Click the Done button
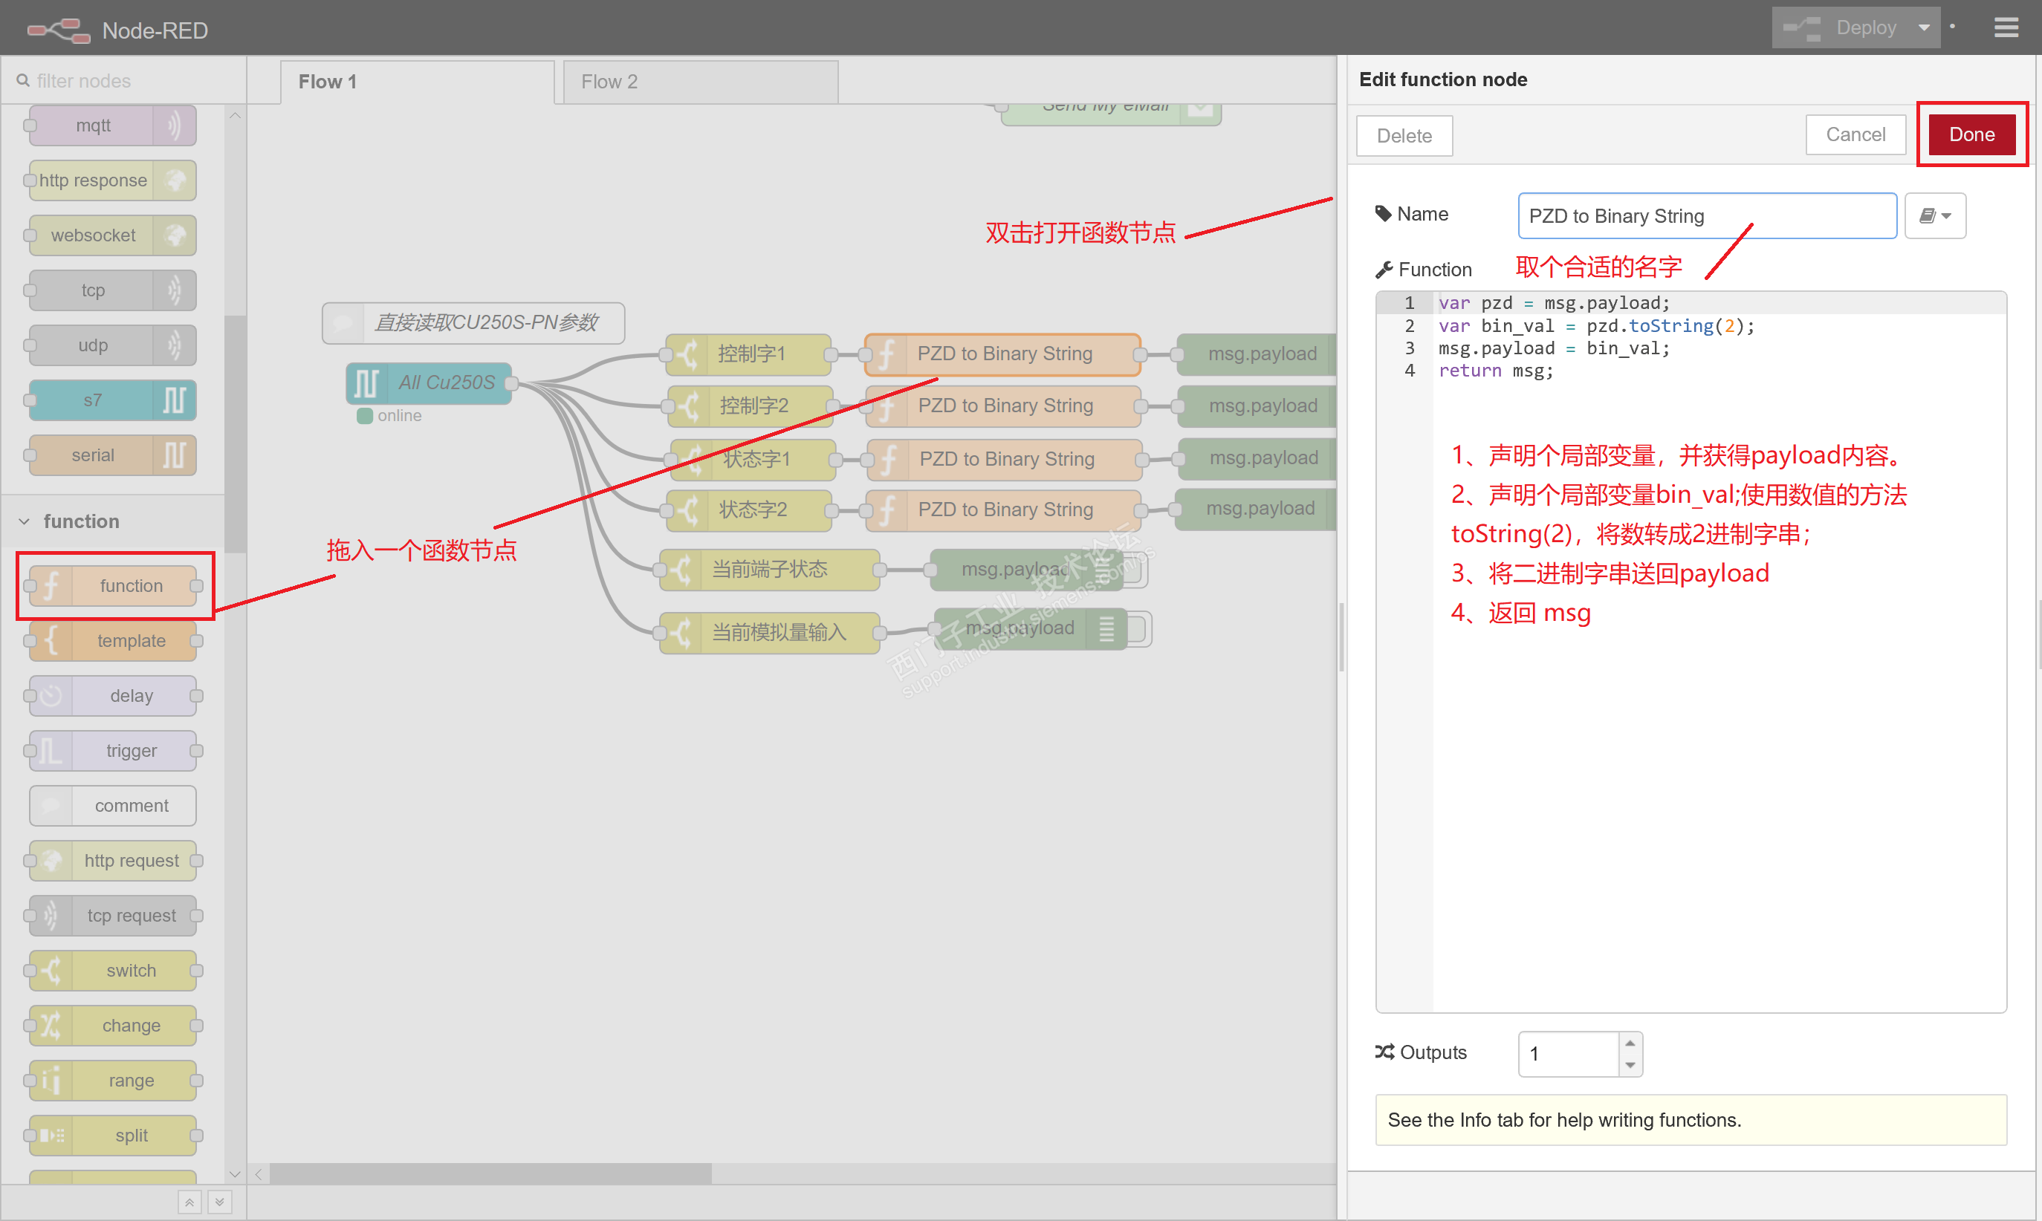The width and height of the screenshot is (2042, 1221). 1971,135
